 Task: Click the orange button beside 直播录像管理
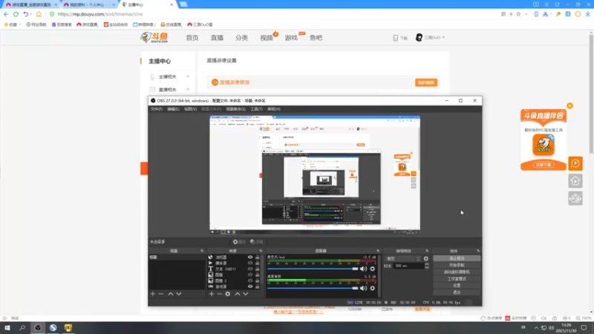[426, 82]
